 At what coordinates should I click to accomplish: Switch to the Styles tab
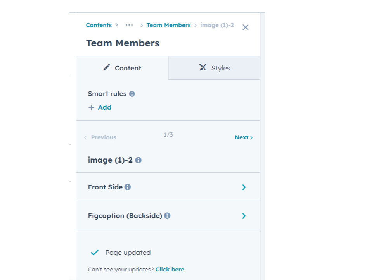click(x=214, y=68)
